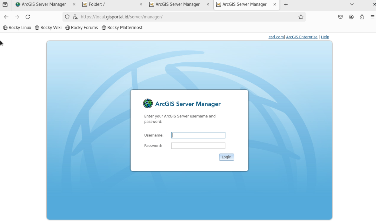Click the browser back arrow
This screenshot has height=224, width=376.
[x=6, y=17]
